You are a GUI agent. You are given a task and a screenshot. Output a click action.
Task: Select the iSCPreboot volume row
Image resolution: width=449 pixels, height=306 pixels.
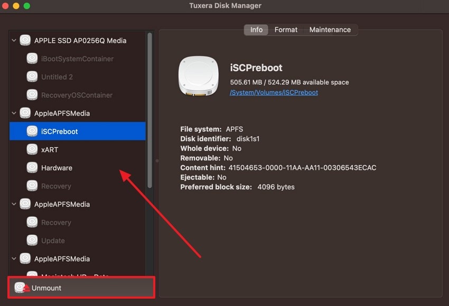coord(77,131)
